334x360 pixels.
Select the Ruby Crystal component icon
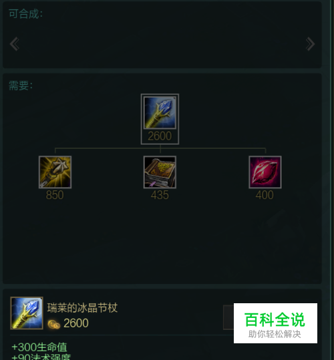pyautogui.click(x=265, y=172)
